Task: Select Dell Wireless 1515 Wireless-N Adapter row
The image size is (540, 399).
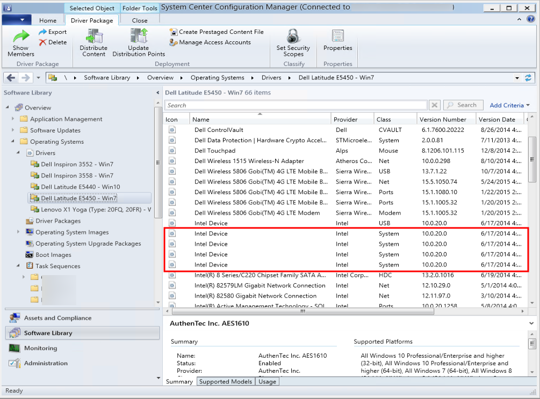Action: point(346,161)
